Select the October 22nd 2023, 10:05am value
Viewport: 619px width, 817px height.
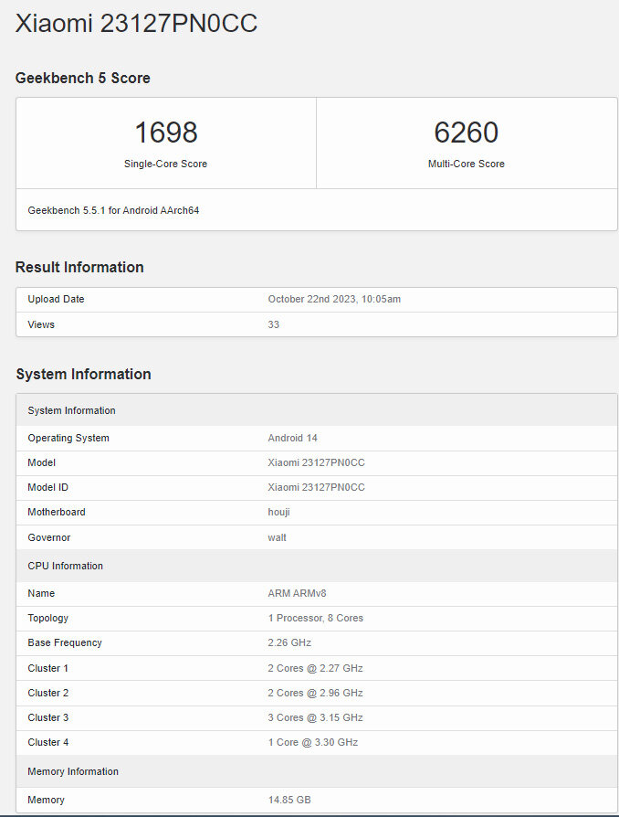(x=334, y=299)
